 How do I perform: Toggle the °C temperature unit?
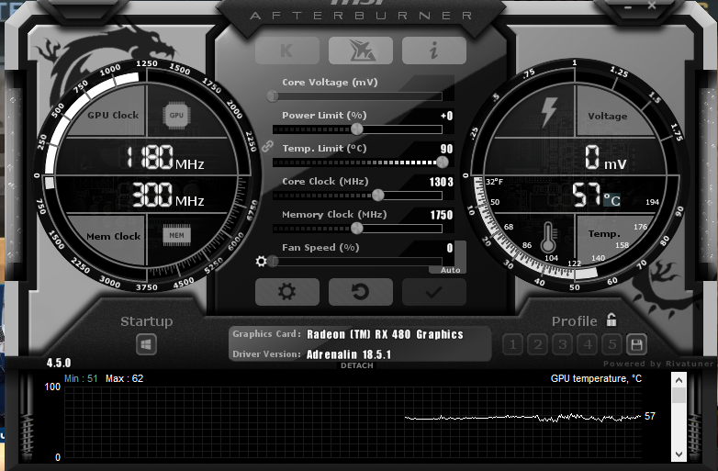(x=611, y=200)
